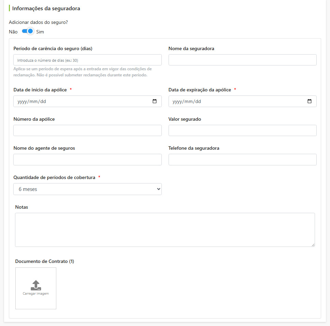The height and width of the screenshot is (326, 330).
Task: Open calendar picker for policy expiration date
Action: 310,101
